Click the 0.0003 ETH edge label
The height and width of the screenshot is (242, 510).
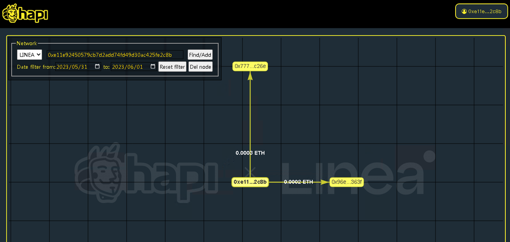[x=250, y=153]
